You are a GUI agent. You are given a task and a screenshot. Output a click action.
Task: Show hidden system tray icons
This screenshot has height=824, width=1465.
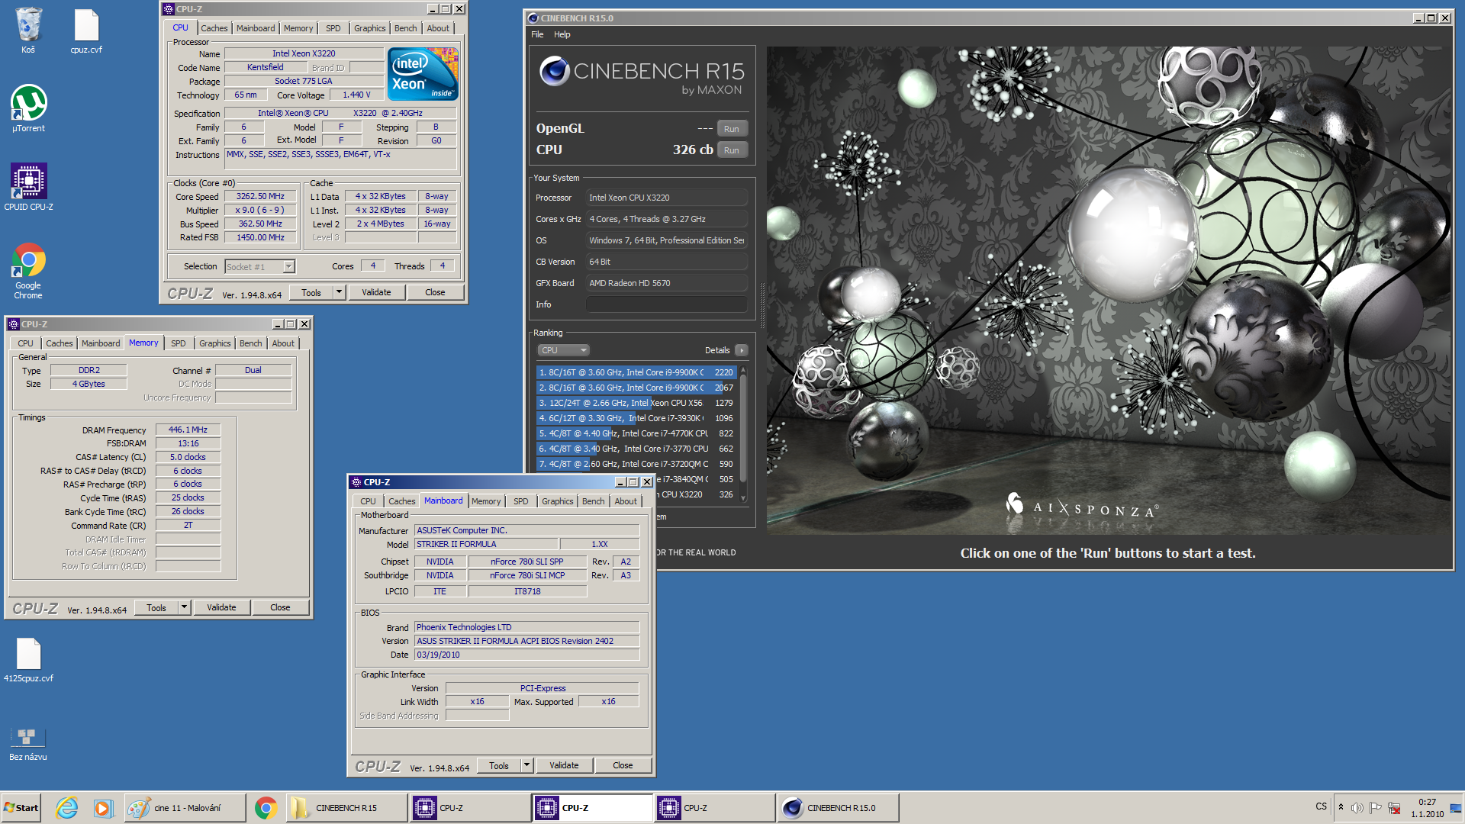click(x=1341, y=807)
